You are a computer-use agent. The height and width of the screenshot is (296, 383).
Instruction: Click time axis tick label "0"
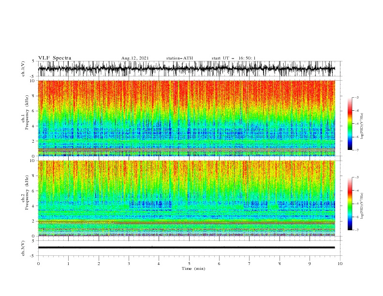coord(38,264)
